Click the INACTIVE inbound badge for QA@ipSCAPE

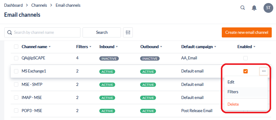pos(109,58)
